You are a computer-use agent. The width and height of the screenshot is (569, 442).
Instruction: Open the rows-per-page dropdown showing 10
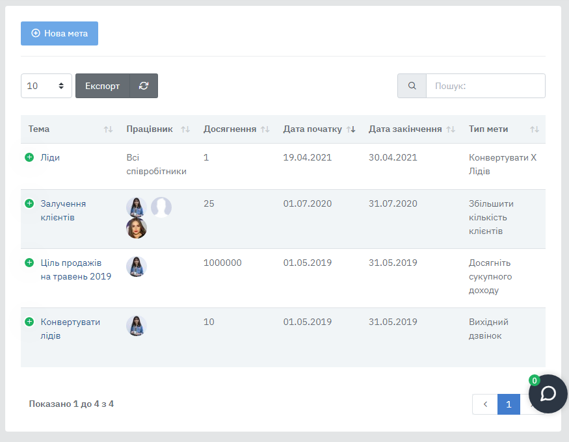[46, 86]
